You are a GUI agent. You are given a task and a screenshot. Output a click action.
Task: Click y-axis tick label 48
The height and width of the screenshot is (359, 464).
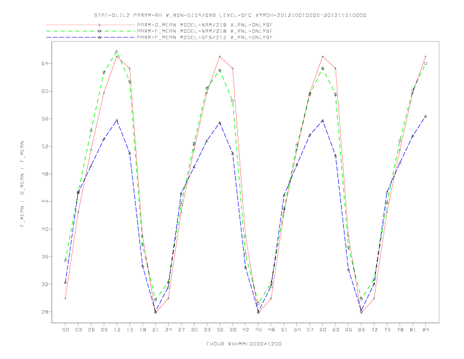tap(45, 174)
